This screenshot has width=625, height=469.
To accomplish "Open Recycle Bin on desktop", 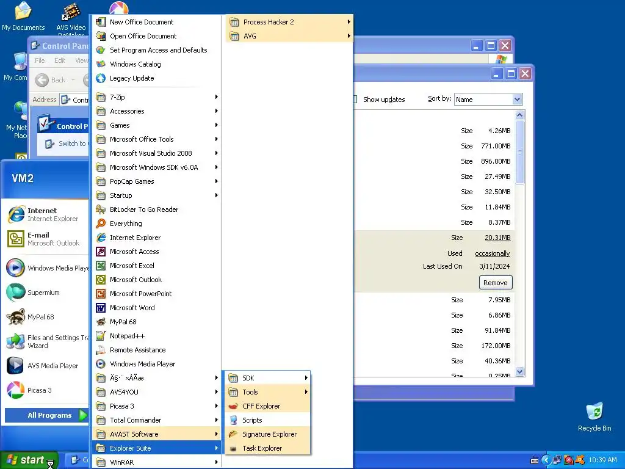I will (594, 417).
